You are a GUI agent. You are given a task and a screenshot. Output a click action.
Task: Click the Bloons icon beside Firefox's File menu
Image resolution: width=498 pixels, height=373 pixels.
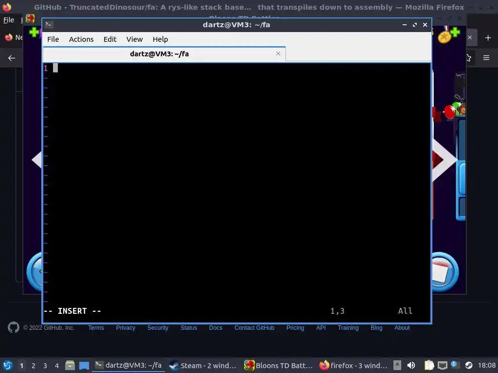point(30,19)
